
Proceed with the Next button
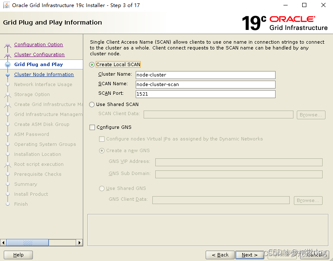[x=249, y=255]
